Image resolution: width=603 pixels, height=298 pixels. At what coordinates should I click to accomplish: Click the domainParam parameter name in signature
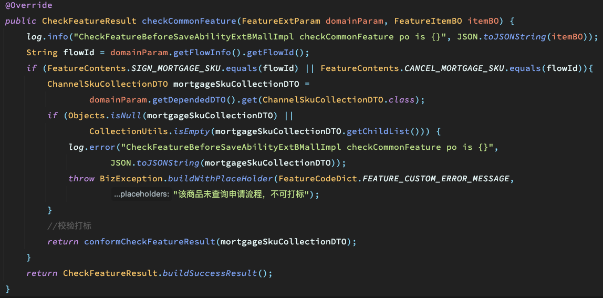(x=355, y=21)
